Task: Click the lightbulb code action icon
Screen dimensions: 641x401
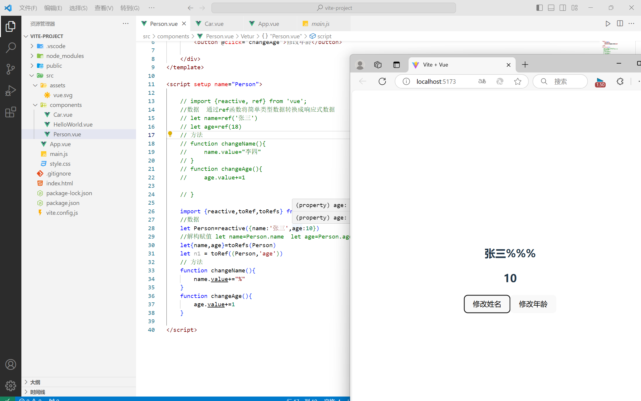Action: point(170,134)
